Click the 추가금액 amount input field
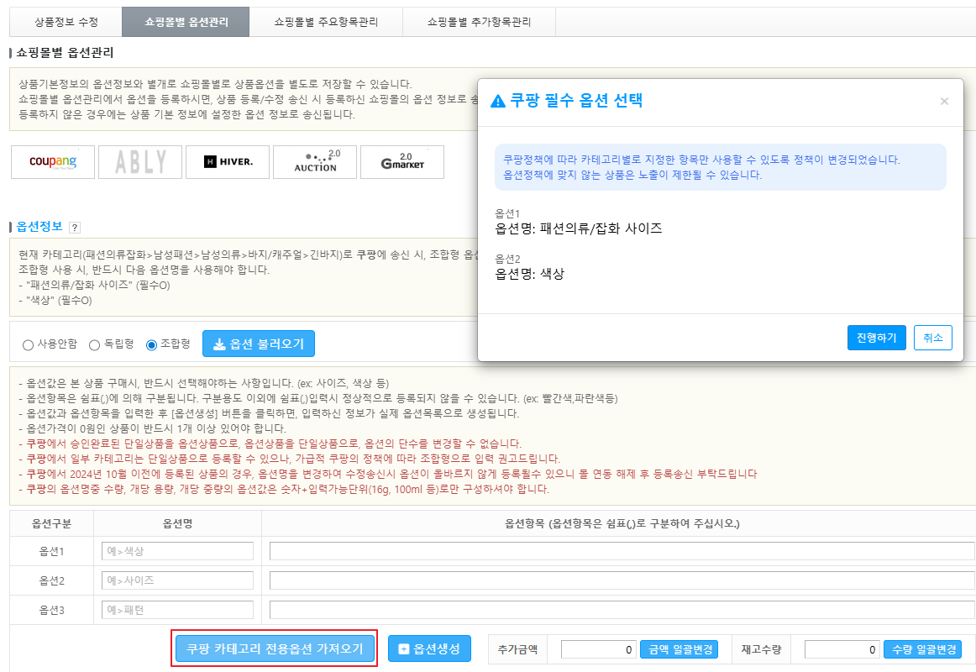This screenshot has width=976, height=672. pyautogui.click(x=598, y=649)
